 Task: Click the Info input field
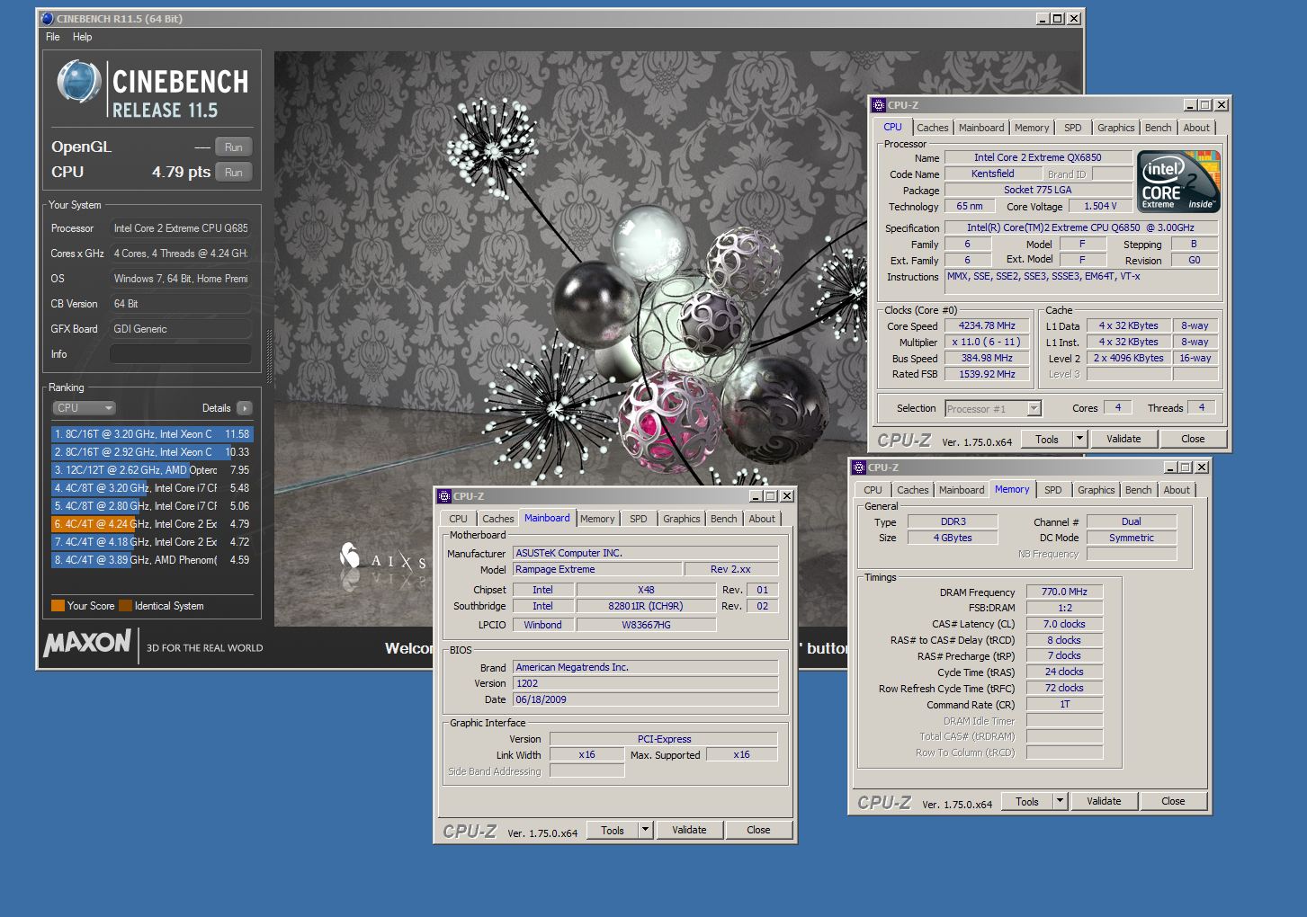point(181,354)
